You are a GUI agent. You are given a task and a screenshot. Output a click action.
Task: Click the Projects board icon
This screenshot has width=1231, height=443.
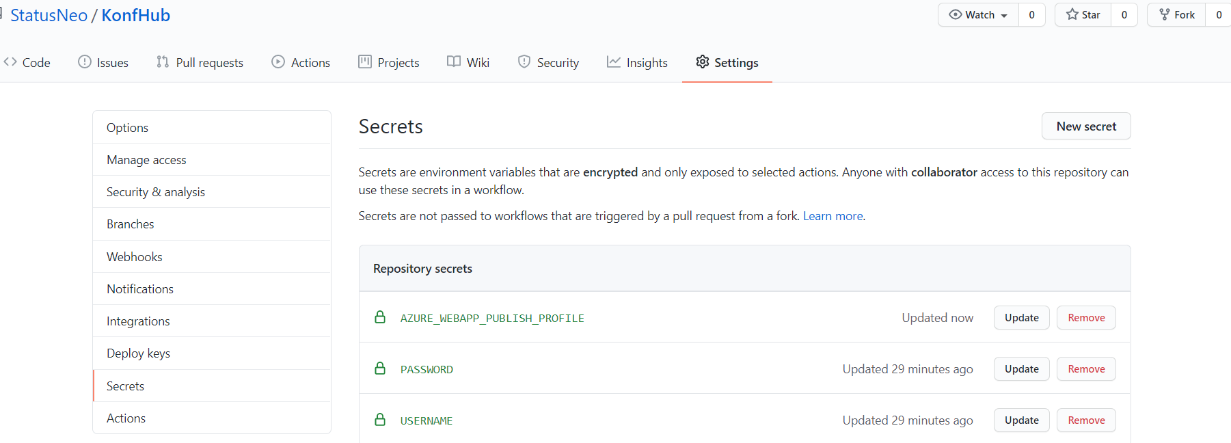(365, 62)
